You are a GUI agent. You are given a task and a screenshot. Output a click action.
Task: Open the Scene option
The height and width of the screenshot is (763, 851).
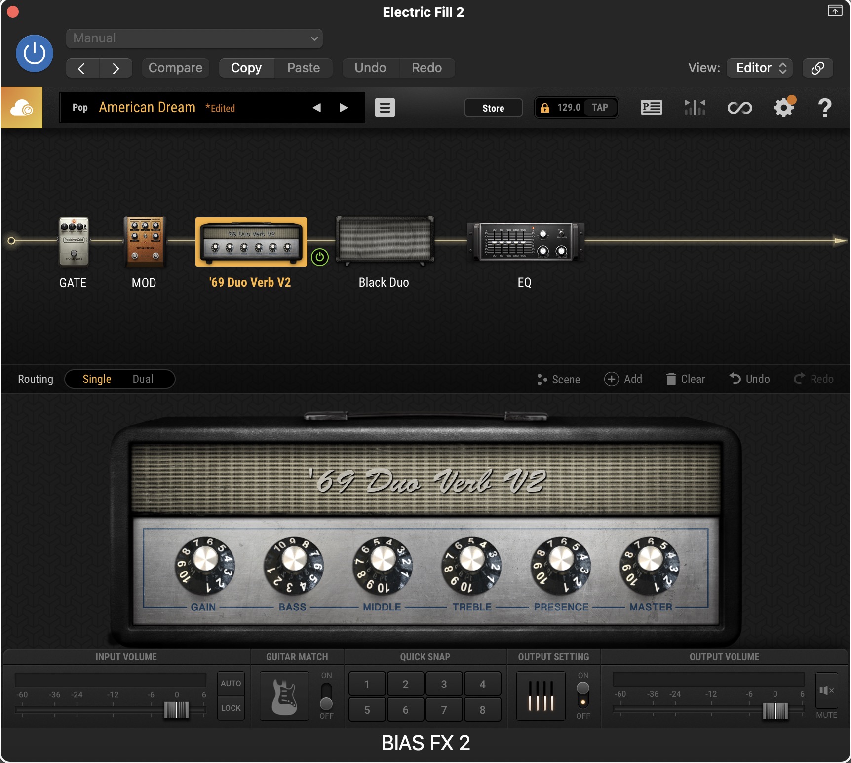click(558, 379)
